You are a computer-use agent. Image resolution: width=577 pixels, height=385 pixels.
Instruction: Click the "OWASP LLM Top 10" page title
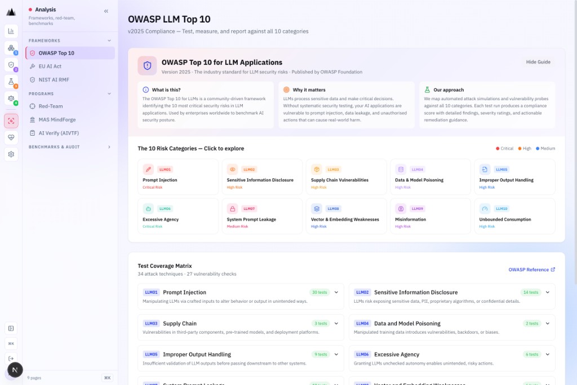169,19
